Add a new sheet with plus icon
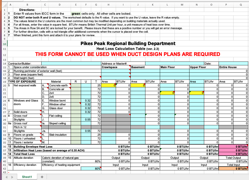This screenshot has height=180, width=249. pyautogui.click(x=42, y=177)
